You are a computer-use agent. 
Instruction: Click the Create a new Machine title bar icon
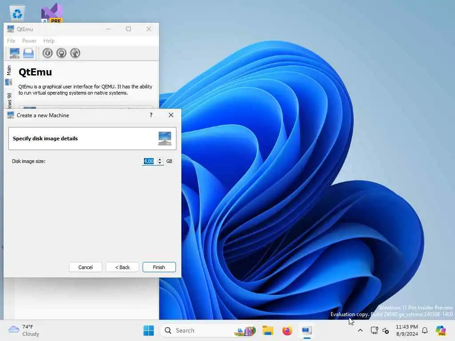[x=11, y=115]
